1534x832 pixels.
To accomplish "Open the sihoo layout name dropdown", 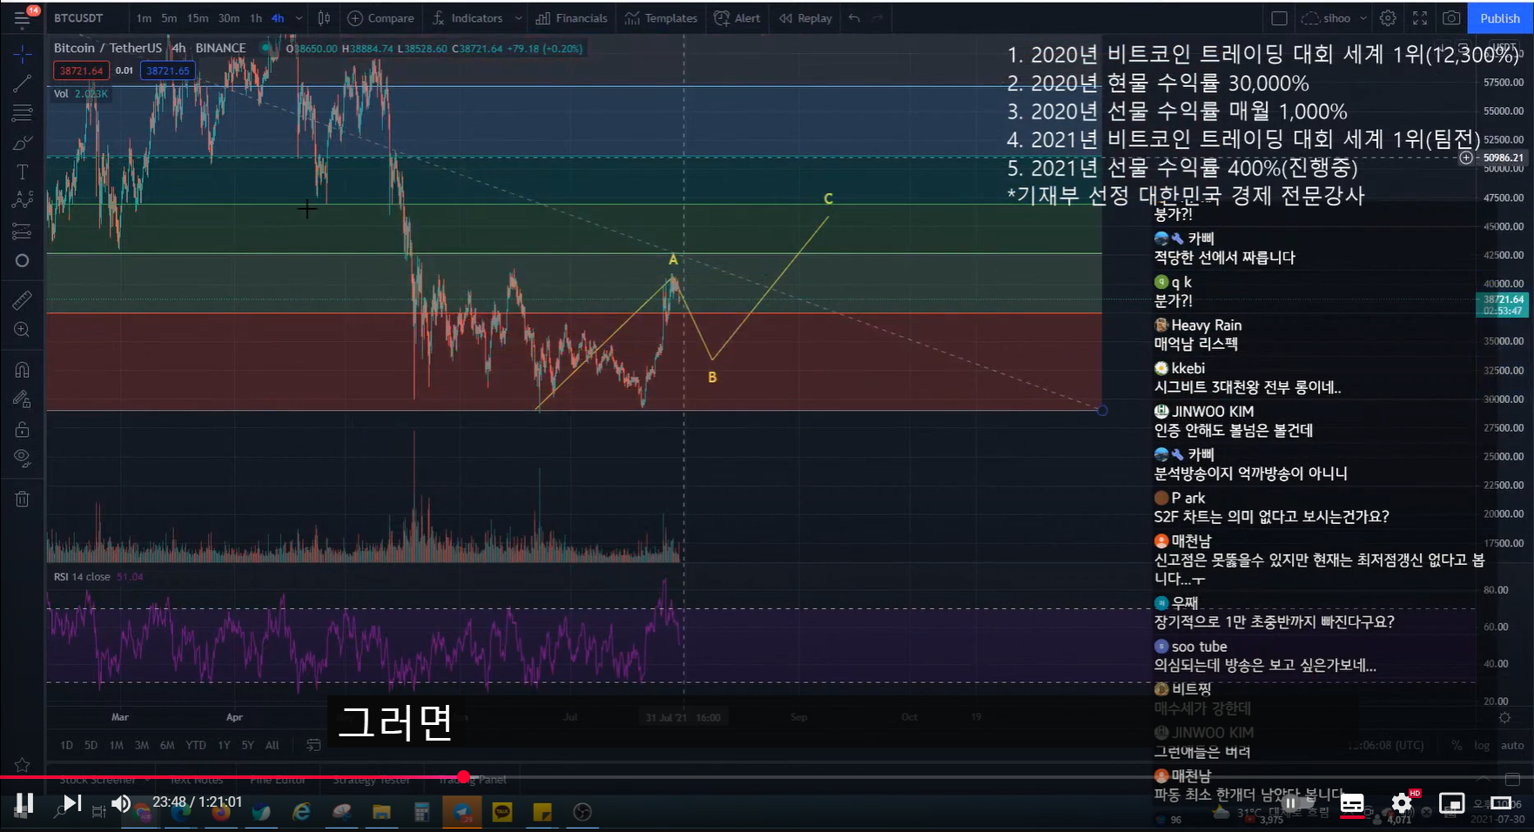I will coord(1334,18).
